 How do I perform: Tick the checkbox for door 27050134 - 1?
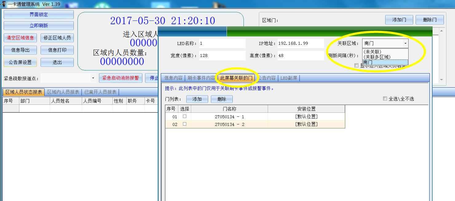click(x=184, y=116)
